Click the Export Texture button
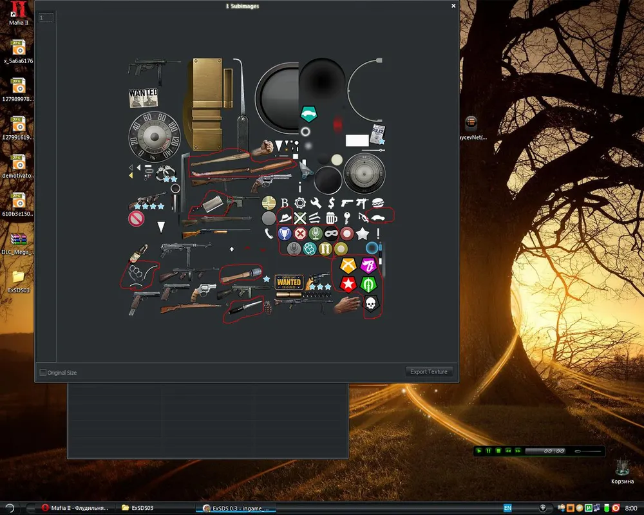The height and width of the screenshot is (515, 644). (x=429, y=372)
